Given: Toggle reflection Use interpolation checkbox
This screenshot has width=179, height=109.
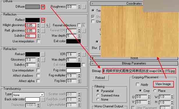Looking at the screenshot, I should [38, 41].
